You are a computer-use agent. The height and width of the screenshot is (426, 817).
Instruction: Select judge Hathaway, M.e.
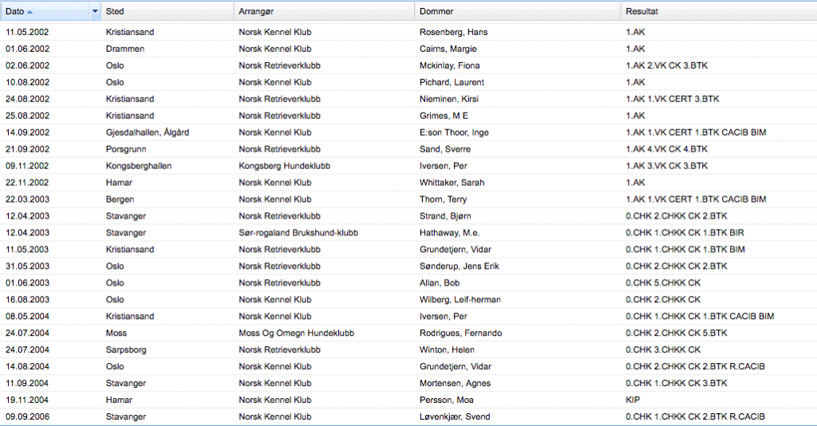click(449, 232)
